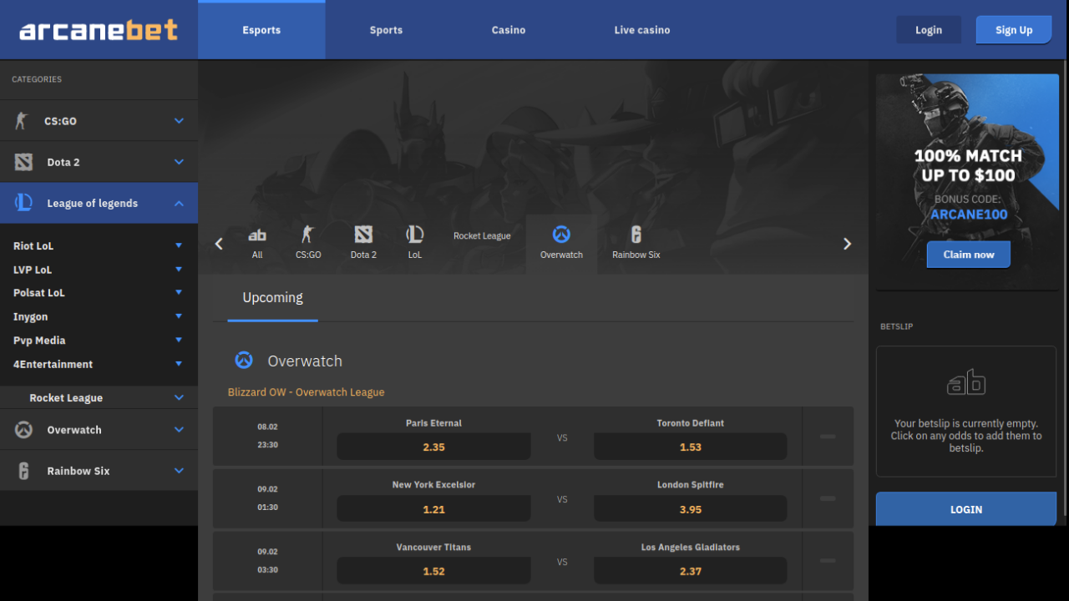Click the ARCANE100 bonus code text
This screenshot has height=601, width=1069.
pyautogui.click(x=969, y=215)
